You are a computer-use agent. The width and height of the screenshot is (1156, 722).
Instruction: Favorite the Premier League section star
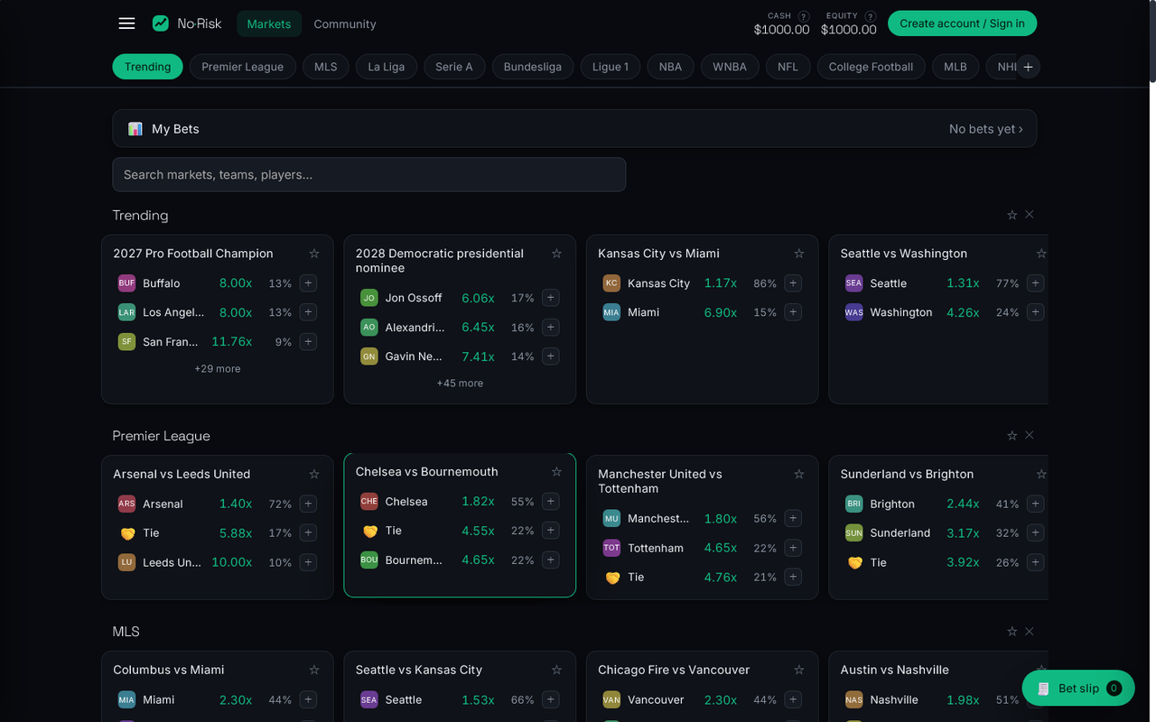tap(1012, 435)
